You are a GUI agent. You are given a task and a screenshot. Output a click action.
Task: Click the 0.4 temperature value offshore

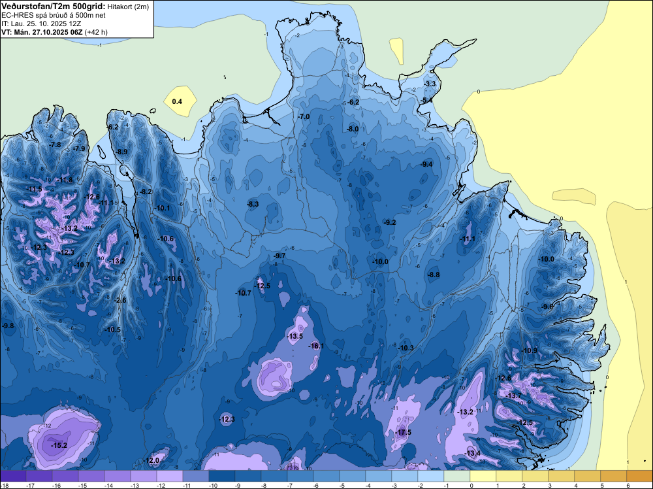[x=177, y=101]
